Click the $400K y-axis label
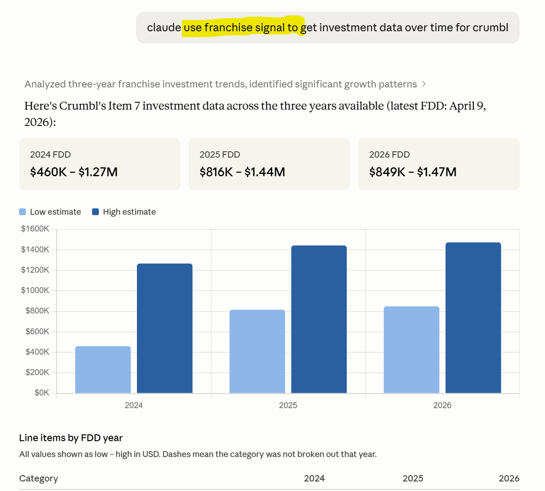The image size is (545, 491). coord(38,352)
